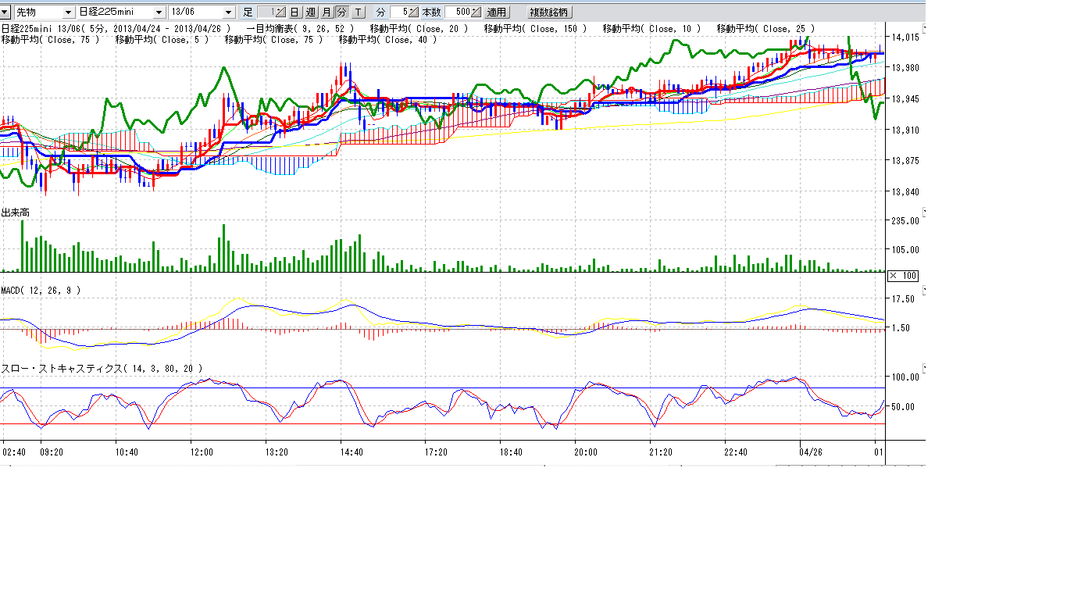Open the price chart panel corner arrow
This screenshot has width=1067, height=600.
pyautogui.click(x=922, y=28)
